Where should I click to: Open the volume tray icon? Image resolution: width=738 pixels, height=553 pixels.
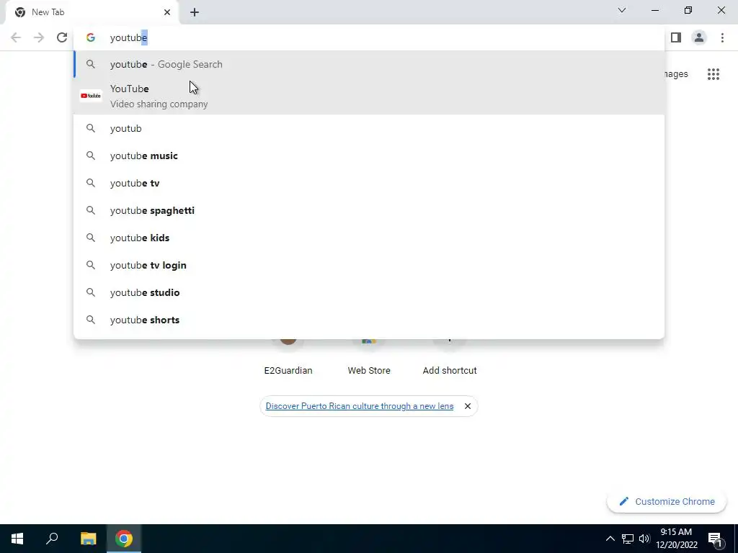click(644, 539)
